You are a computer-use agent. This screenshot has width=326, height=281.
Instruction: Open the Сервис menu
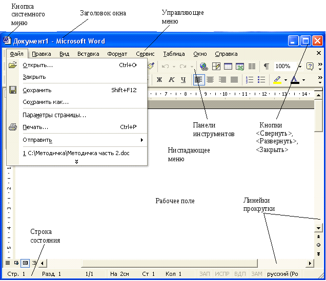coord(145,54)
